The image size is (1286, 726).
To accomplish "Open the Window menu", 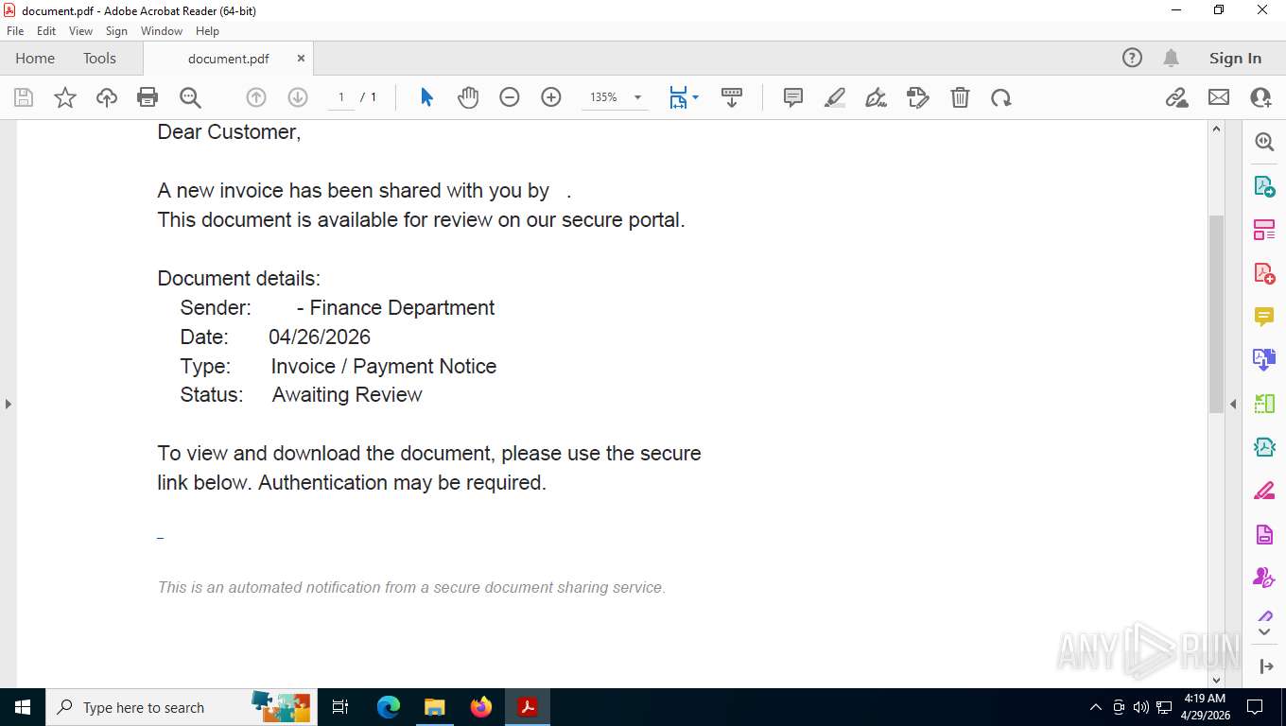I will coord(162,31).
